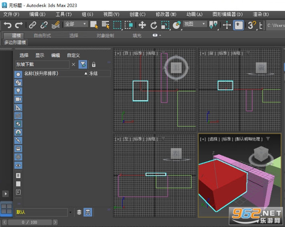The height and width of the screenshot is (227, 285).
Task: Click the Sort by Layer stack icon
Action: click(79, 212)
